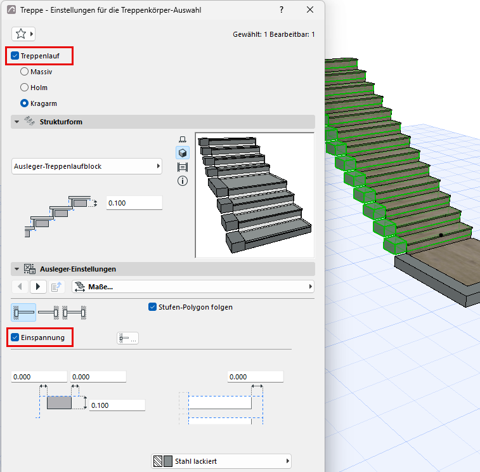Image resolution: width=480 pixels, height=472 pixels.
Task: Click the Archicad app icon in title bar
Action: 11,10
